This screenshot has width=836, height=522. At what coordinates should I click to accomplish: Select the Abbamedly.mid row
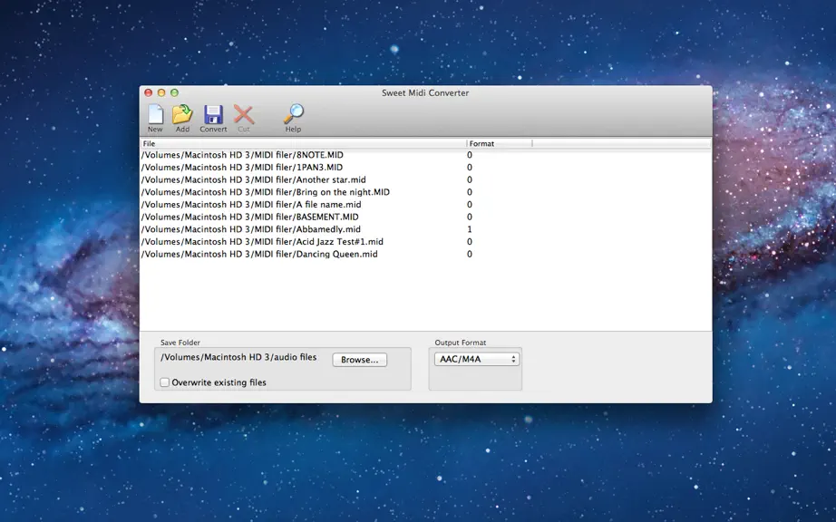pyautogui.click(x=425, y=229)
